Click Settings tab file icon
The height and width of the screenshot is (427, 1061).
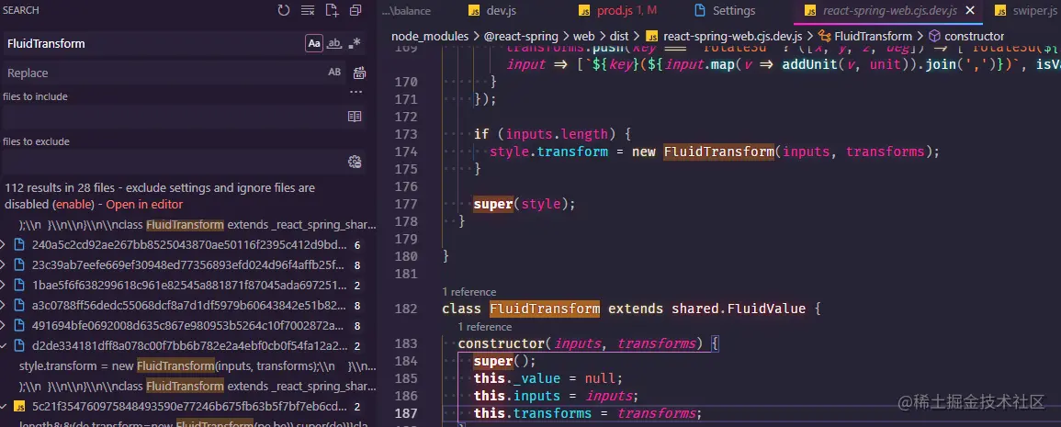[700, 11]
